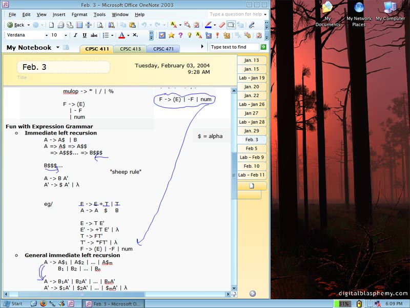The height and width of the screenshot is (308, 410).
Task: Select the Eraser tool
Action: pyautogui.click(x=222, y=25)
